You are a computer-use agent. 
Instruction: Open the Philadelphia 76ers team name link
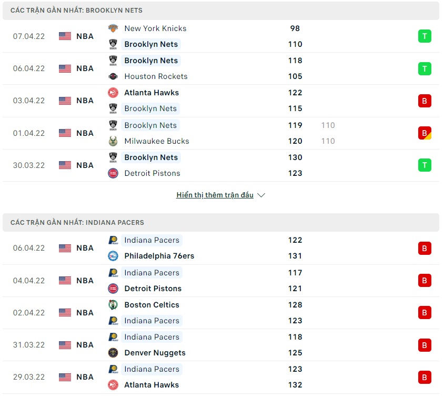(159, 256)
